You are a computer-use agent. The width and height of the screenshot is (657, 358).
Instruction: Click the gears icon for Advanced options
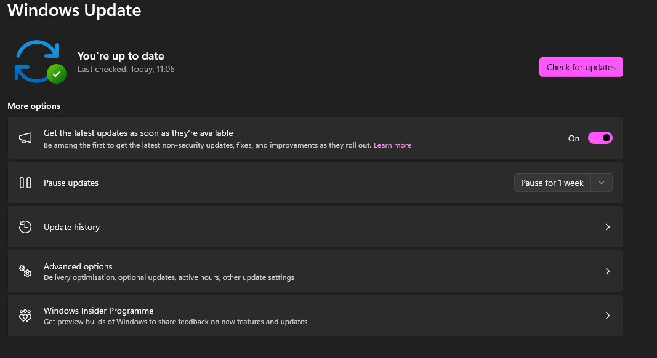[x=25, y=271]
